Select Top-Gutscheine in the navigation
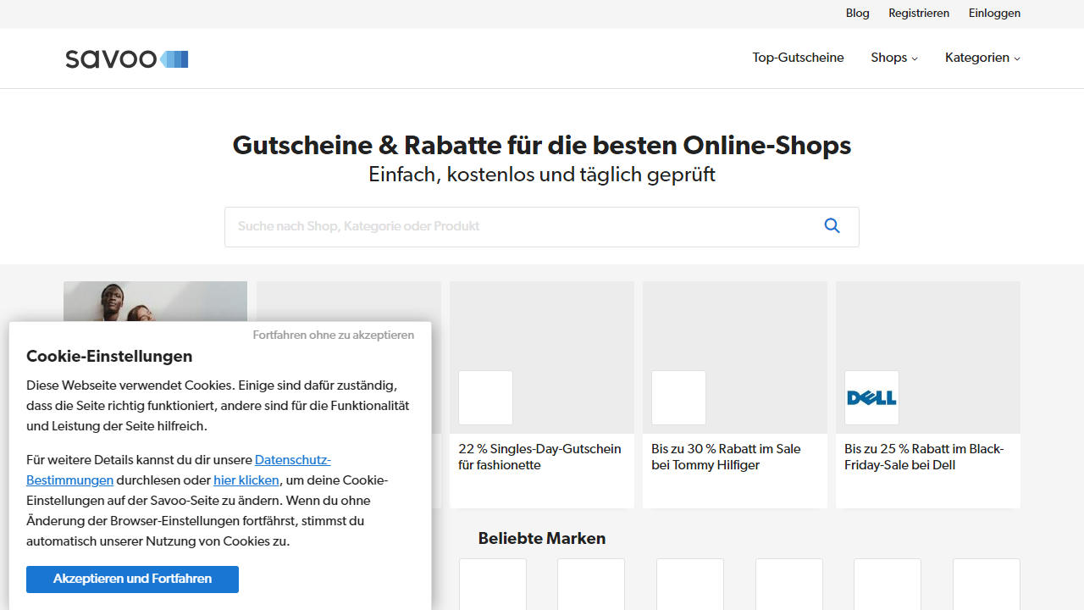1084x610 pixels. click(798, 58)
